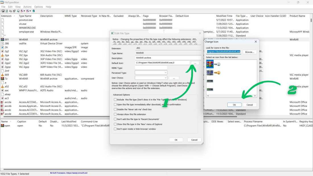This screenshot has width=313, height=176.
Task: Click the .386 system file icon
Action: [x=2, y=43]
